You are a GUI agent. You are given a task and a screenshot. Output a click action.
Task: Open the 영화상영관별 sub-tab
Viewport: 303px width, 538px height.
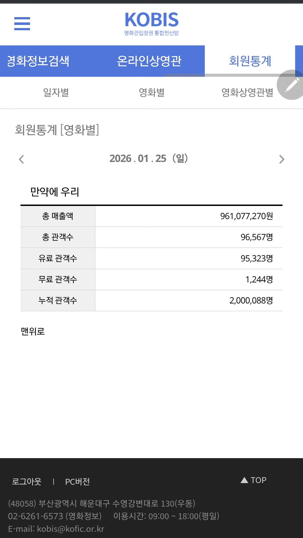[x=247, y=92]
